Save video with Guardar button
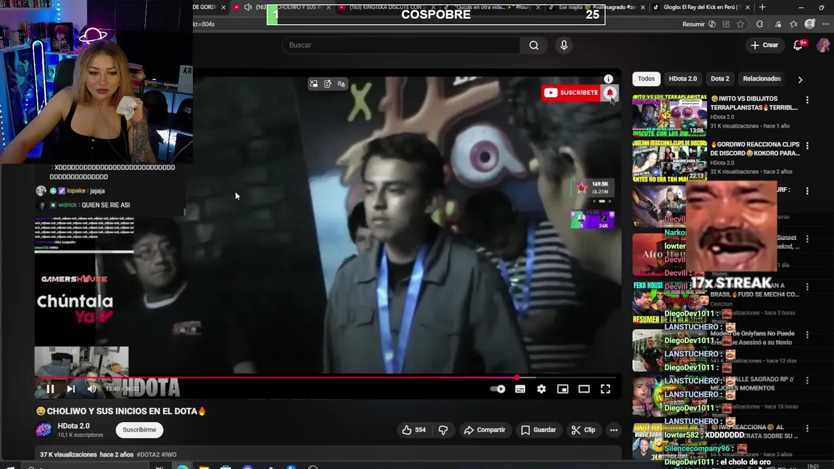The image size is (834, 469). tap(538, 430)
